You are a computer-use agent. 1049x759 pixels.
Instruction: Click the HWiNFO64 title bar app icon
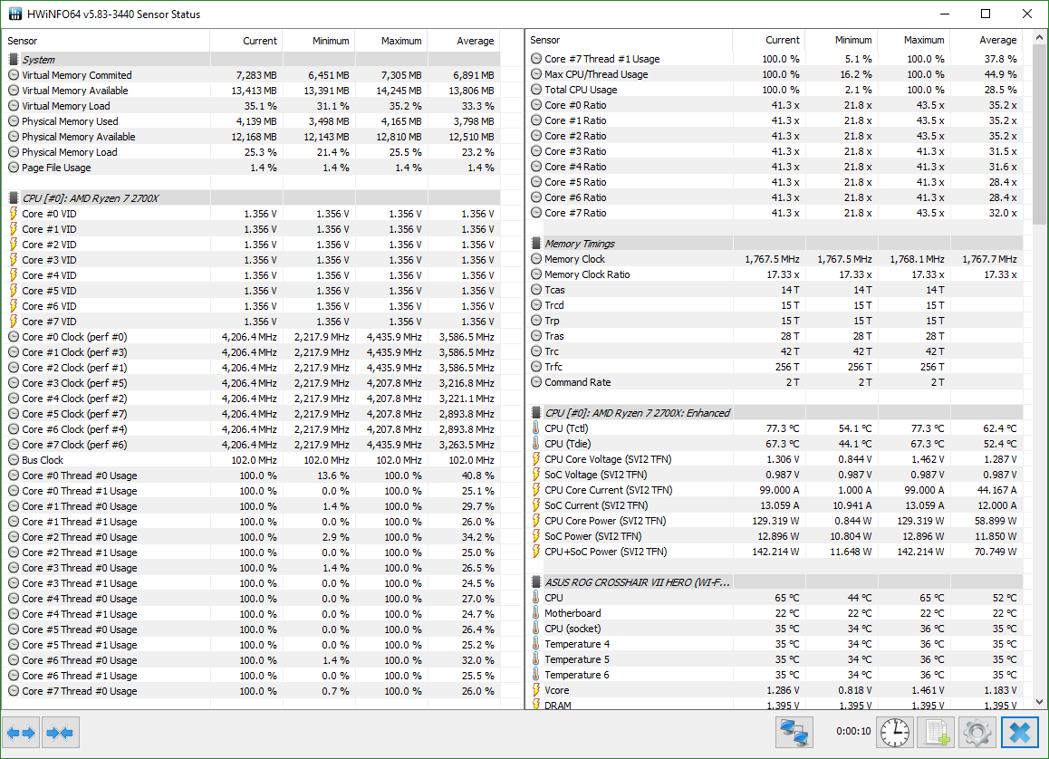point(14,14)
